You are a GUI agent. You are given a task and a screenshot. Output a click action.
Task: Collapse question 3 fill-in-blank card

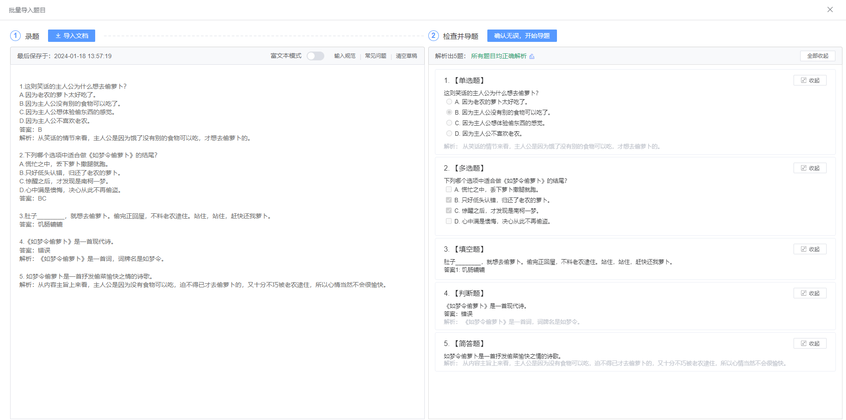point(810,249)
